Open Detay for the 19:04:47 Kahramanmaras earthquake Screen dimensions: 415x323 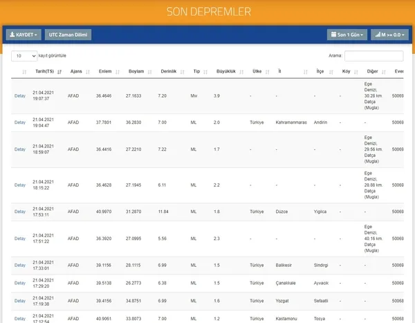pyautogui.click(x=20, y=122)
